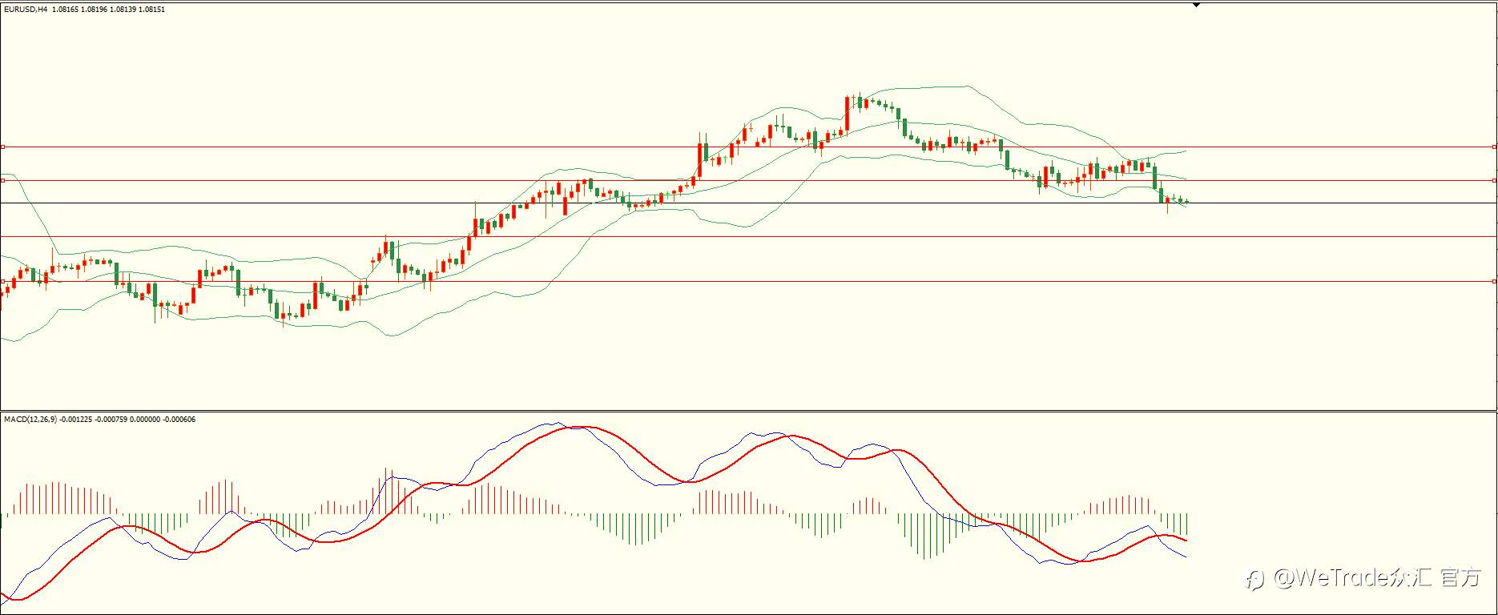The height and width of the screenshot is (615, 1498).
Task: Click the chart shift triangle marker at top
Action: [1196, 5]
